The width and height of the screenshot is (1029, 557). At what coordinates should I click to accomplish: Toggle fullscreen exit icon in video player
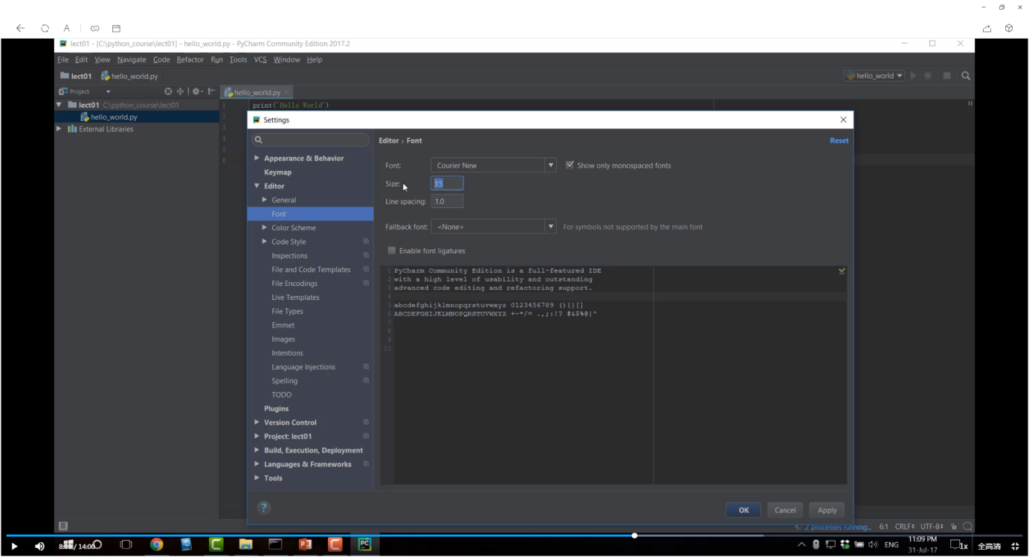pyautogui.click(x=1015, y=546)
